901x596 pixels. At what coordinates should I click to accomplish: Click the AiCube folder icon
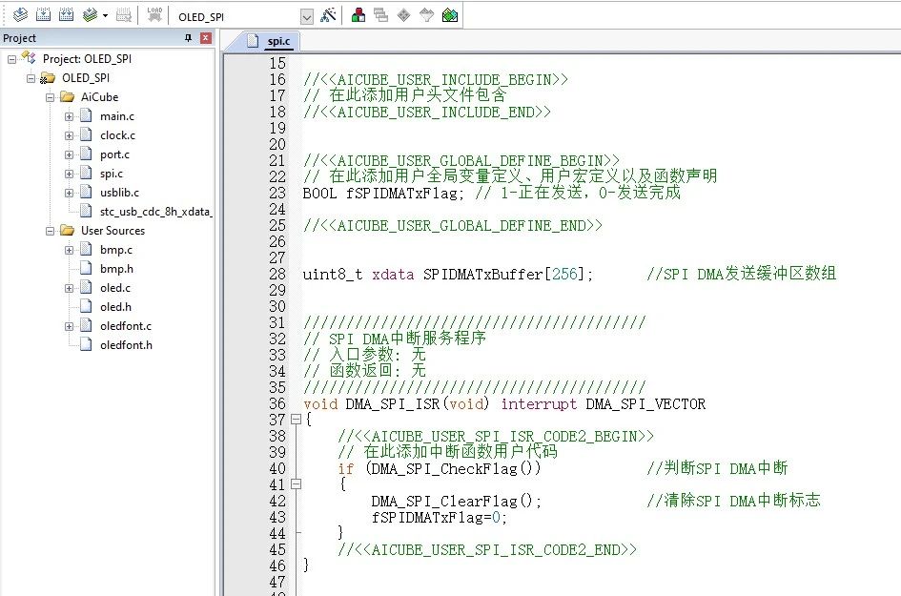point(68,96)
